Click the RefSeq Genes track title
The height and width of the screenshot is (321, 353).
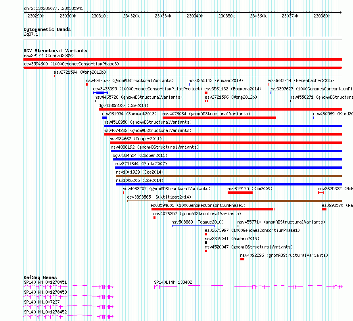40,277
